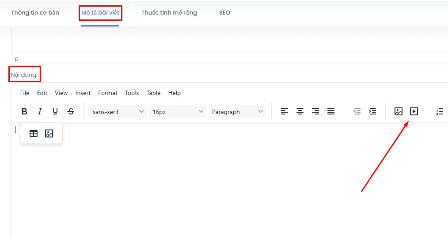
Task: Apply italic formatting
Action: [40, 112]
